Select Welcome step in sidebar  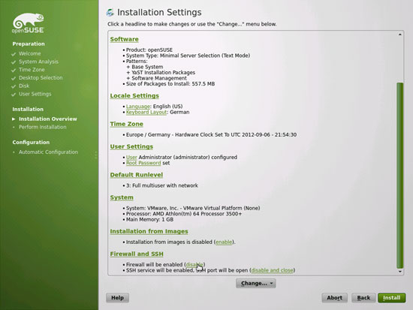point(30,54)
